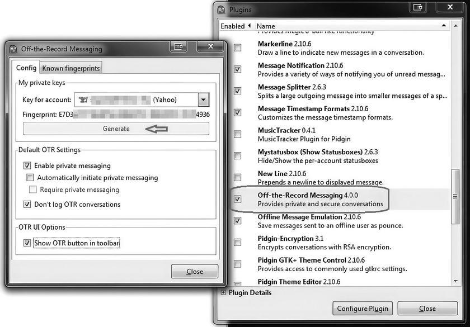Select the Markerline 2.10.6 plugin row

335,48
